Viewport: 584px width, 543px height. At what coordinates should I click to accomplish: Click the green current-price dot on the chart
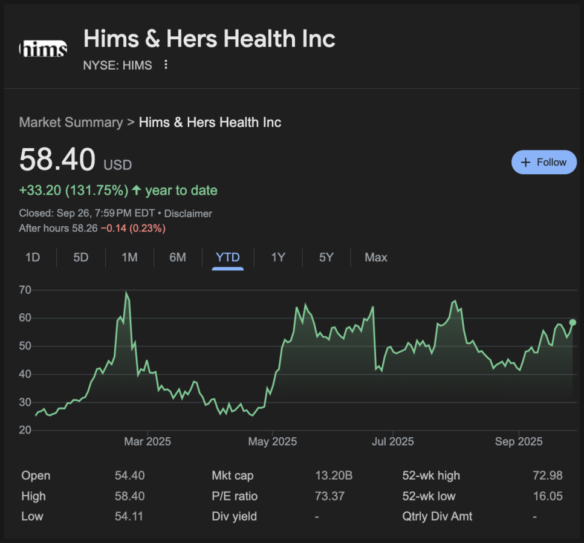pos(573,322)
